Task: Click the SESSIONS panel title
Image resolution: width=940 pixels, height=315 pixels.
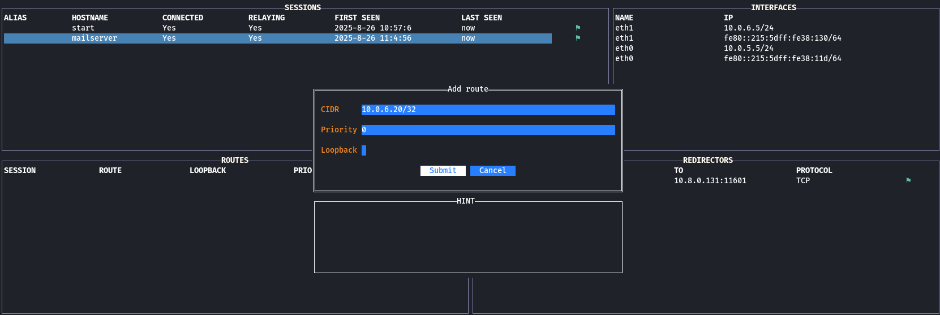Action: pyautogui.click(x=303, y=7)
